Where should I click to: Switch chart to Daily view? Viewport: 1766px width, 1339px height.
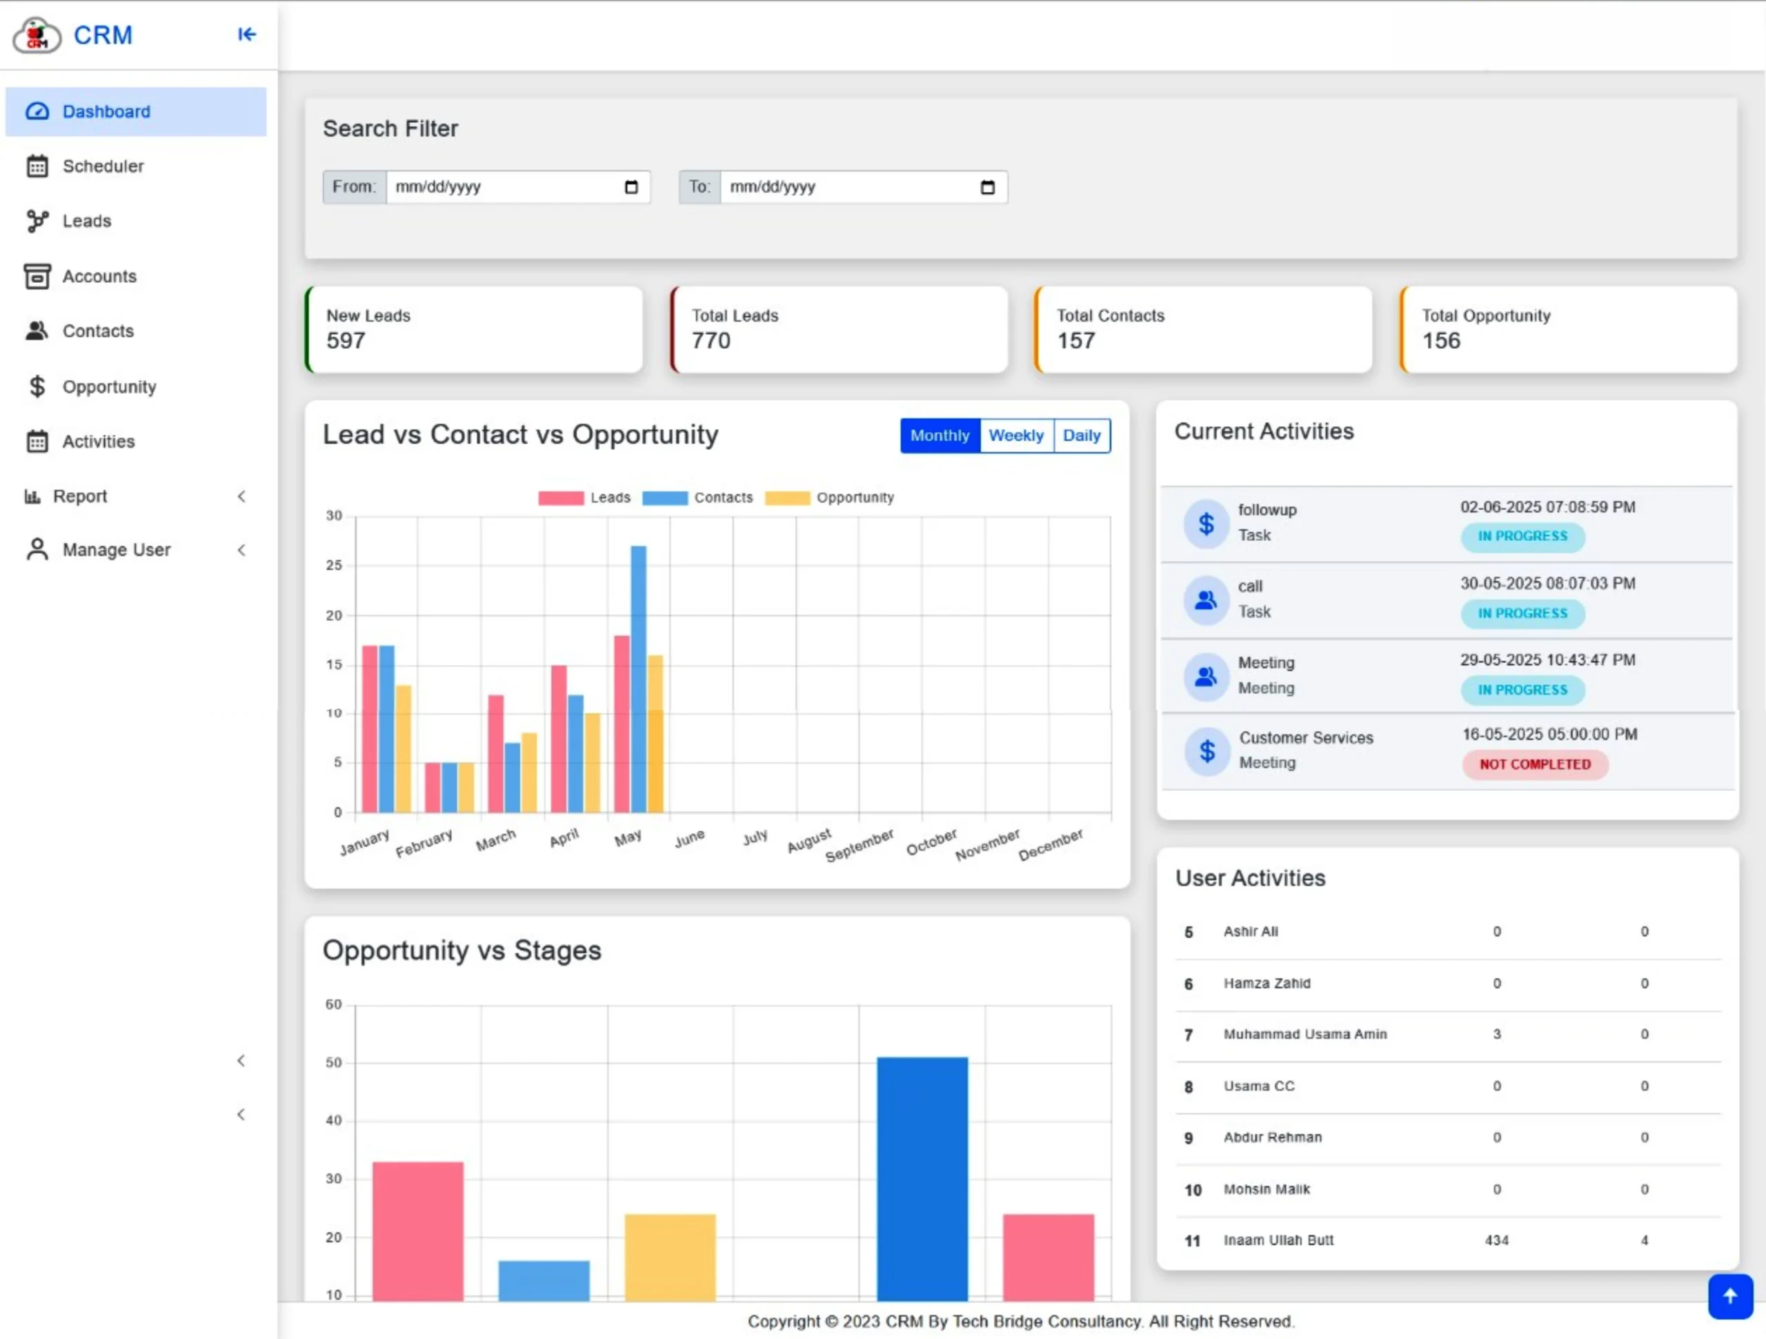(1081, 436)
